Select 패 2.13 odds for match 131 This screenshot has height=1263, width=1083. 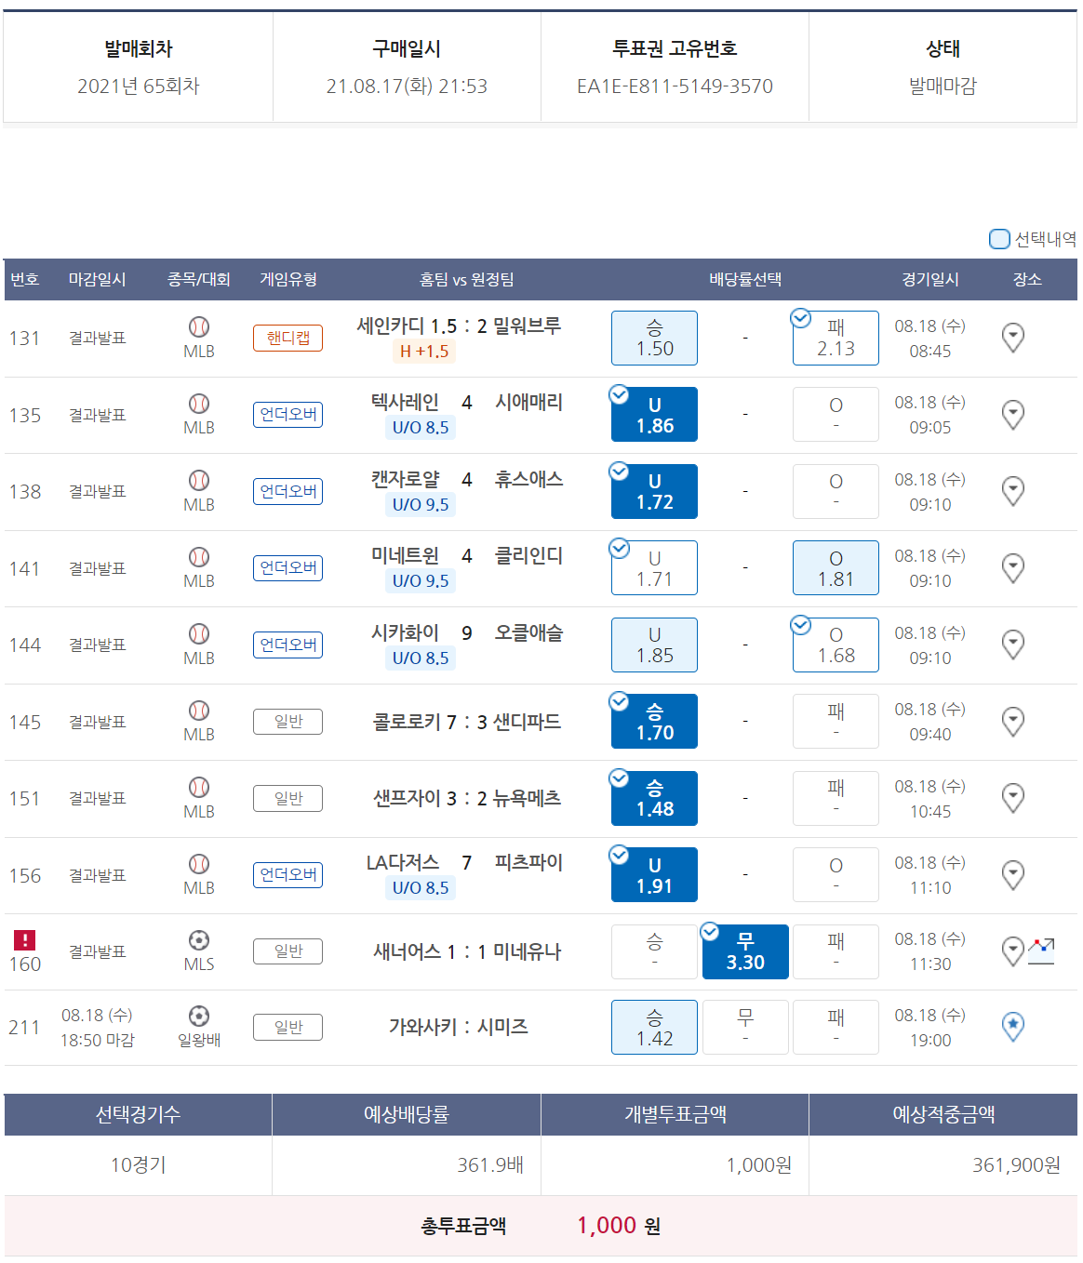(836, 338)
